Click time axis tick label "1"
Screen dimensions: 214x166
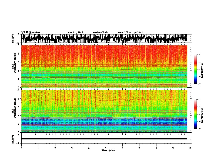38,148
